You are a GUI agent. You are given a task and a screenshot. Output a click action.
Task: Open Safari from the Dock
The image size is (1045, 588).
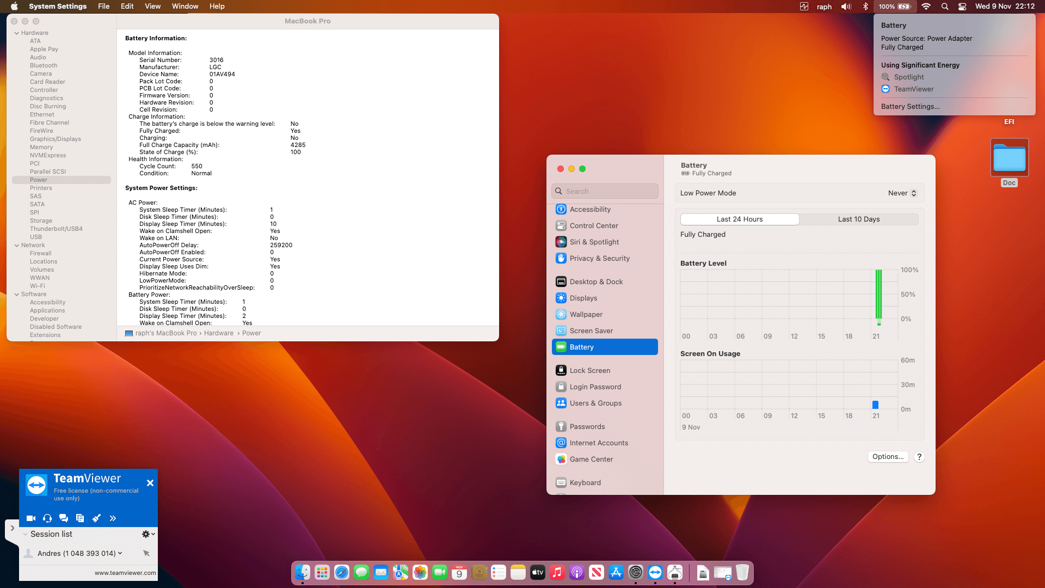tap(342, 573)
